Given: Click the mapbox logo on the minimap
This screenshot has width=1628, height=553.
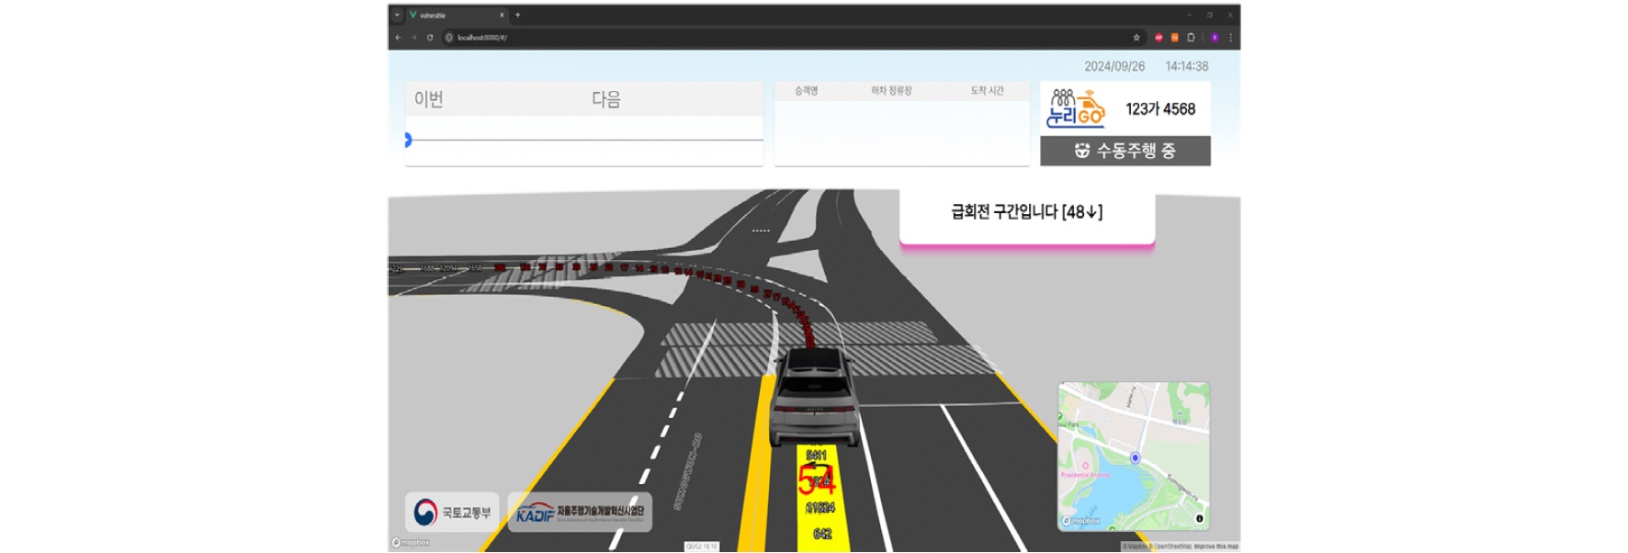Looking at the screenshot, I should click(1081, 521).
